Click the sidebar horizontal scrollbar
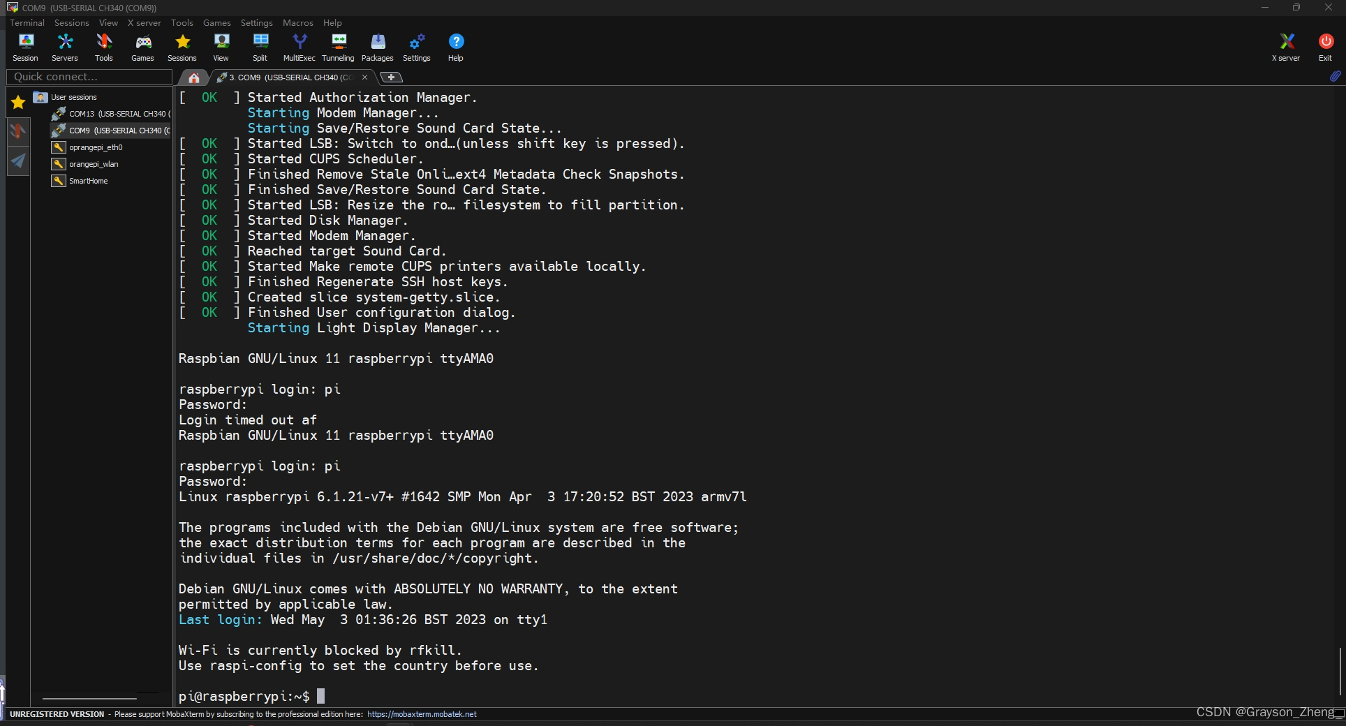The height and width of the screenshot is (726, 1346). coord(89,698)
